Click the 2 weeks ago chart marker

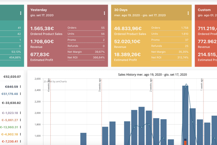[x=151, y=85]
